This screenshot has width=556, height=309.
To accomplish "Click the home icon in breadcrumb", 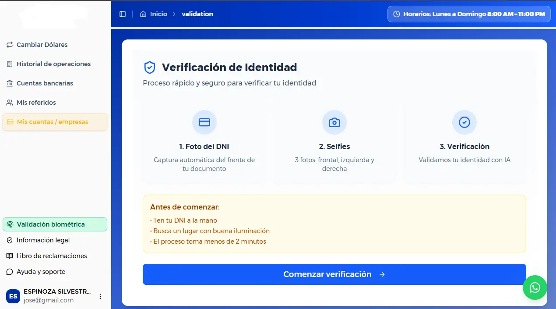I will (x=143, y=14).
